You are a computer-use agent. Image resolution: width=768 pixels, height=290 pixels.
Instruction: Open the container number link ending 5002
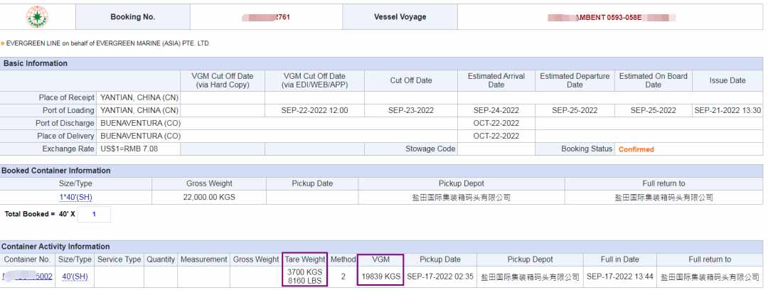pyautogui.click(x=28, y=276)
